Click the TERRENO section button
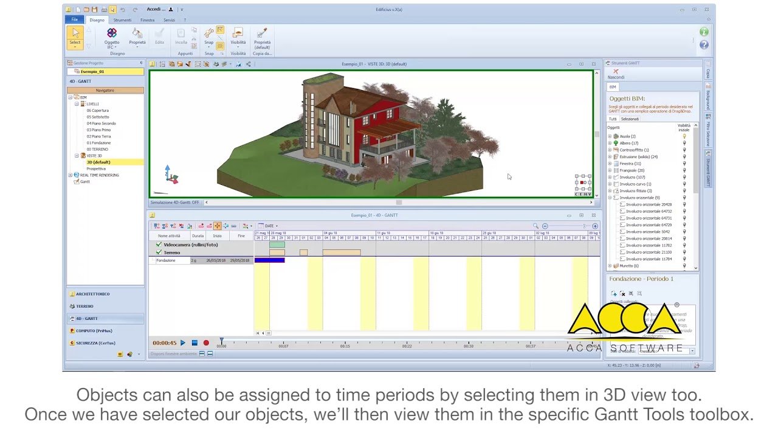The width and height of the screenshot is (778, 438). pyautogui.click(x=105, y=306)
